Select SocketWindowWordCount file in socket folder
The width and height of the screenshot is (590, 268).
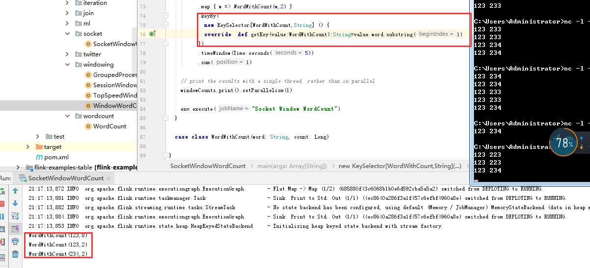(110, 44)
